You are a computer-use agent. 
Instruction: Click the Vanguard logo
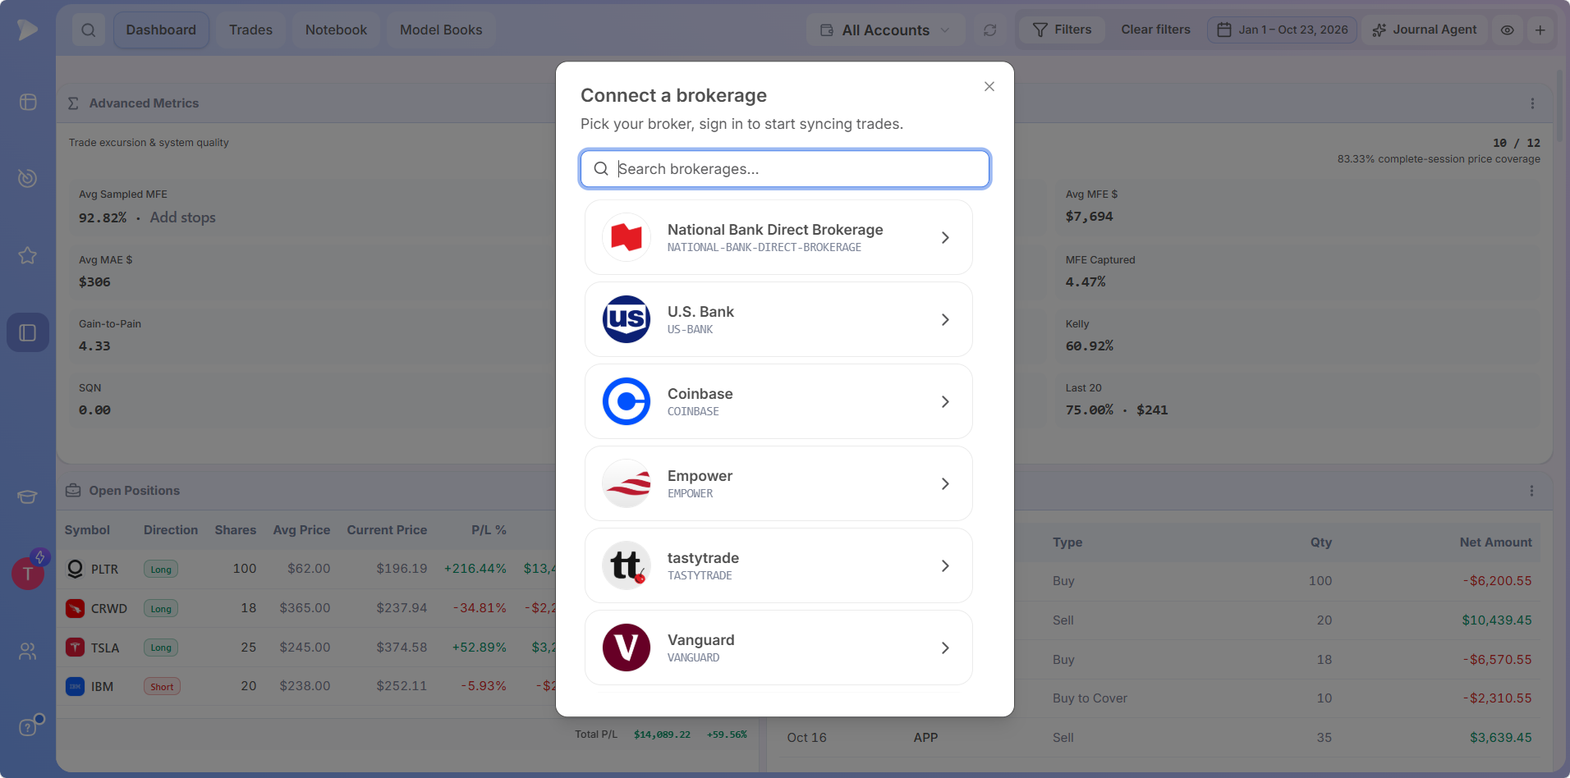tap(627, 648)
